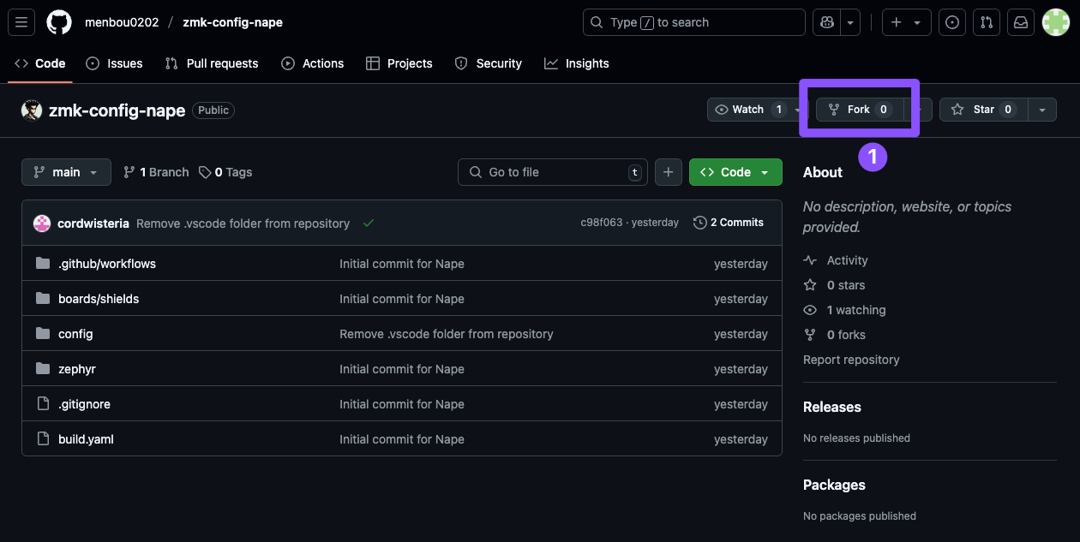This screenshot has height=542, width=1080.
Task: Click the Watch button
Action: (748, 110)
